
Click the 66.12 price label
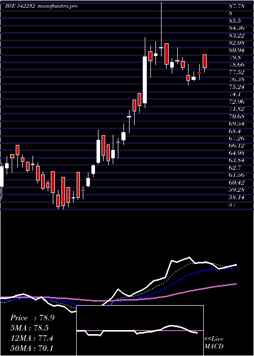pos(237,146)
